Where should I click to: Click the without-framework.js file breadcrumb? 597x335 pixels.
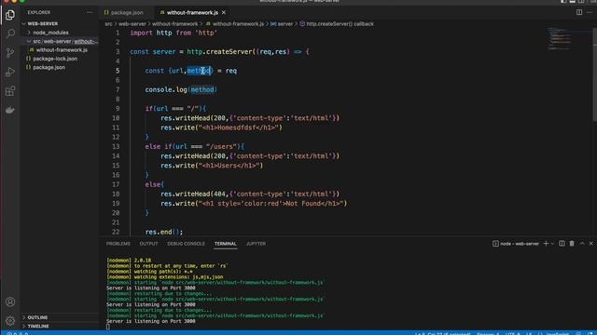235,24
